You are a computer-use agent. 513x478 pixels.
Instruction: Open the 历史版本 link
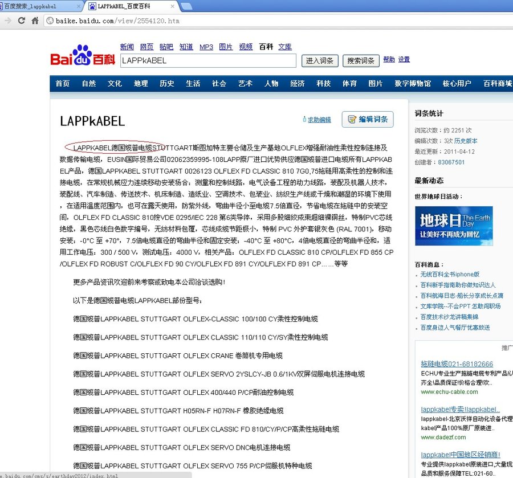click(466, 141)
